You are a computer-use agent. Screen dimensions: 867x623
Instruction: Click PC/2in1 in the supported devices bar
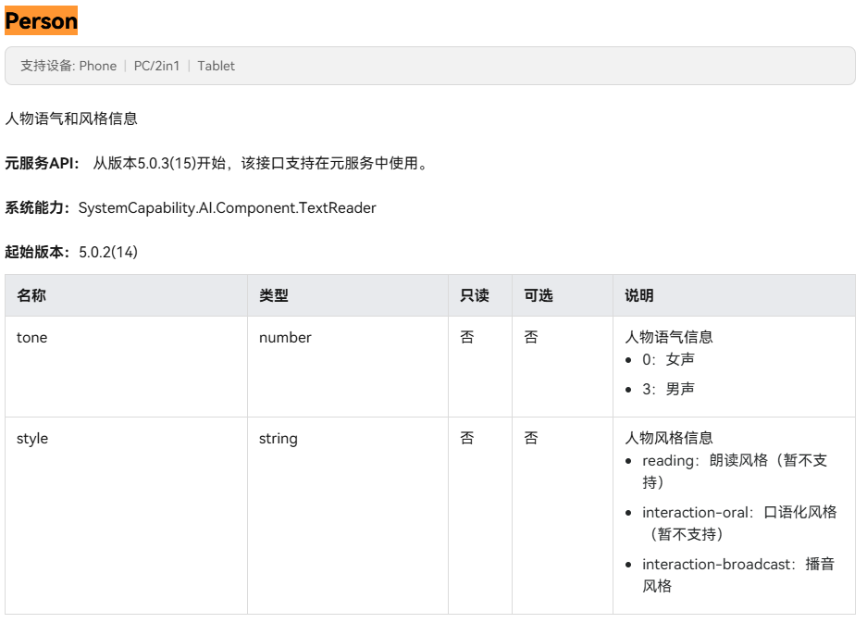(x=156, y=66)
